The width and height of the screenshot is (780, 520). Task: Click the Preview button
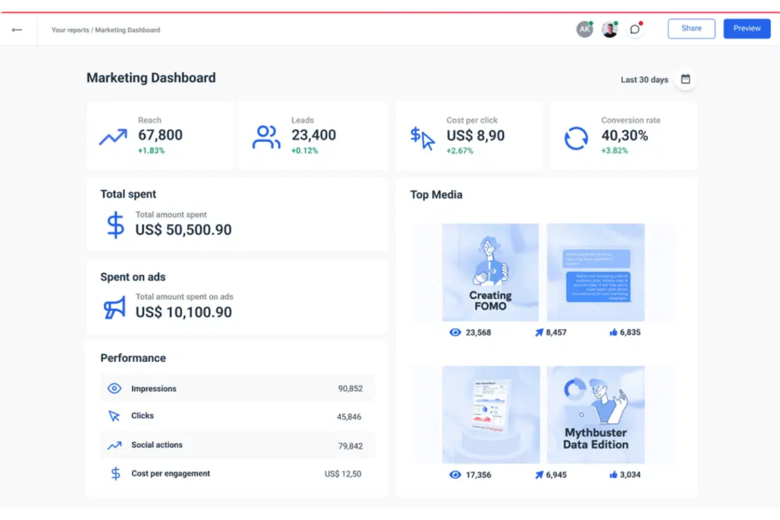coord(746,28)
